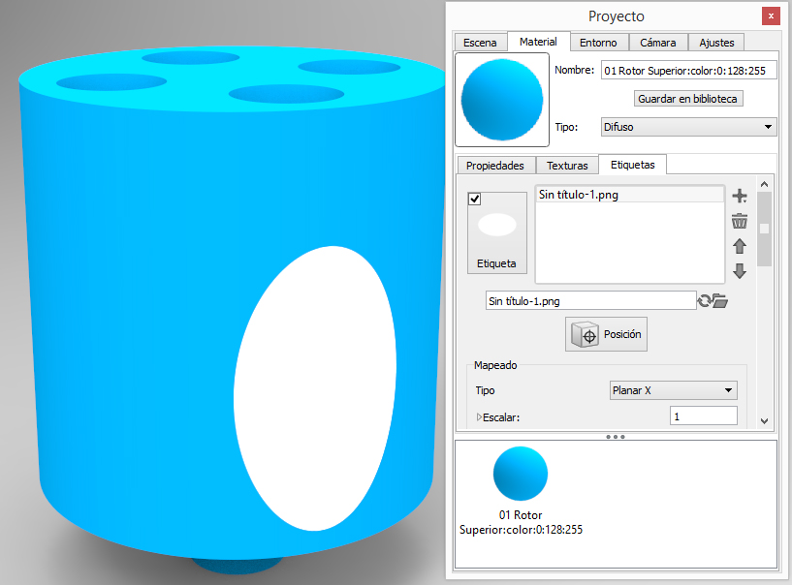Click the Nombre text field
792x585 pixels.
tap(687, 71)
